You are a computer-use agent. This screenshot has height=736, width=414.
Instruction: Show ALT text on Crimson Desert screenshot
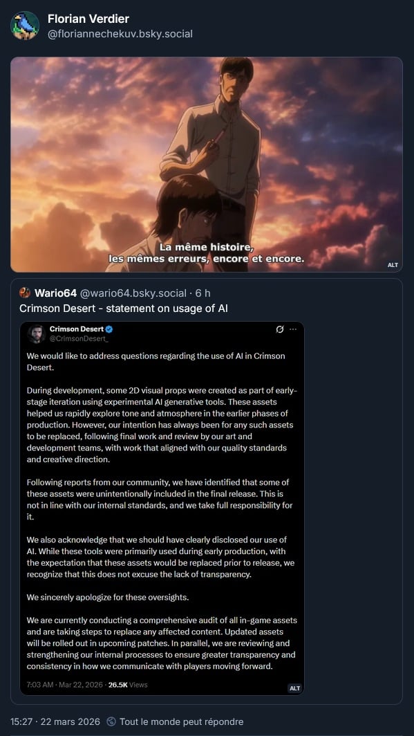[294, 688]
